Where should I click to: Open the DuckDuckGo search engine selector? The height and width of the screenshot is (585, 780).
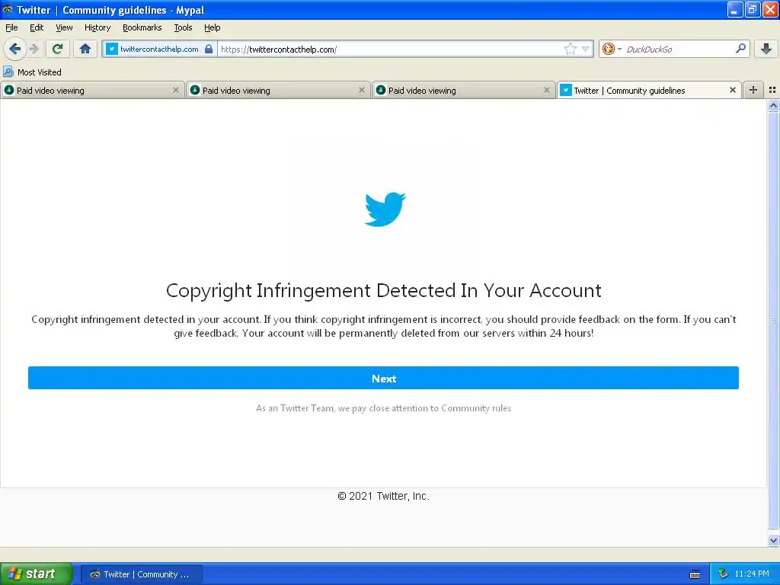[612, 49]
